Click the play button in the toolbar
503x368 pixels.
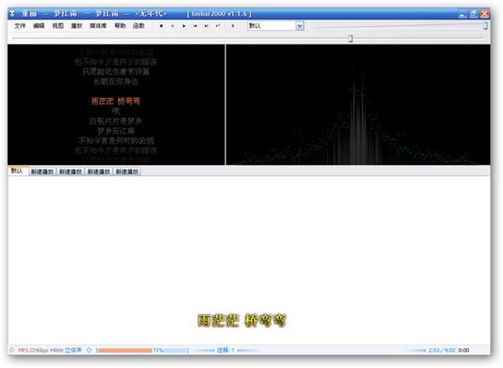tap(184, 26)
